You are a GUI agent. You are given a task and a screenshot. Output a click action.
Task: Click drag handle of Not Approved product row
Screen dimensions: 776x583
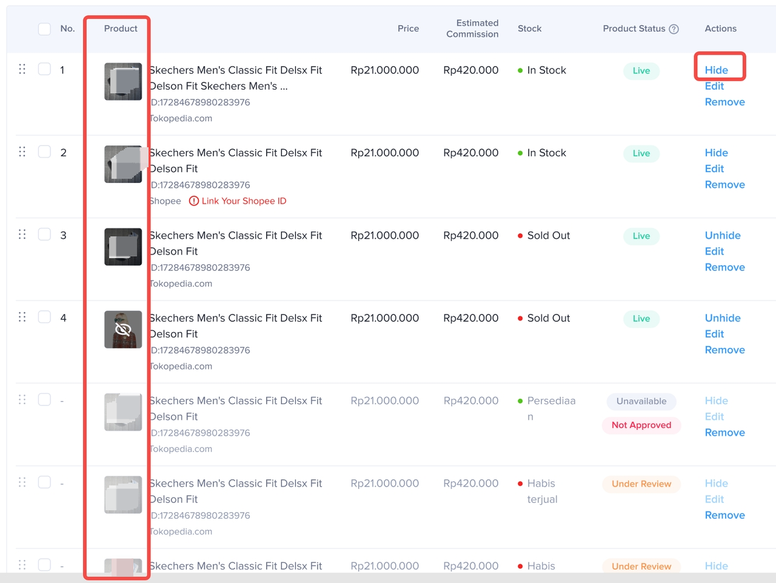(x=22, y=399)
